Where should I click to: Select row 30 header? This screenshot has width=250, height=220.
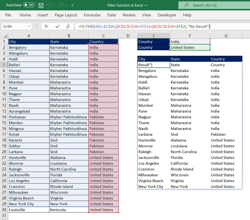4,210
